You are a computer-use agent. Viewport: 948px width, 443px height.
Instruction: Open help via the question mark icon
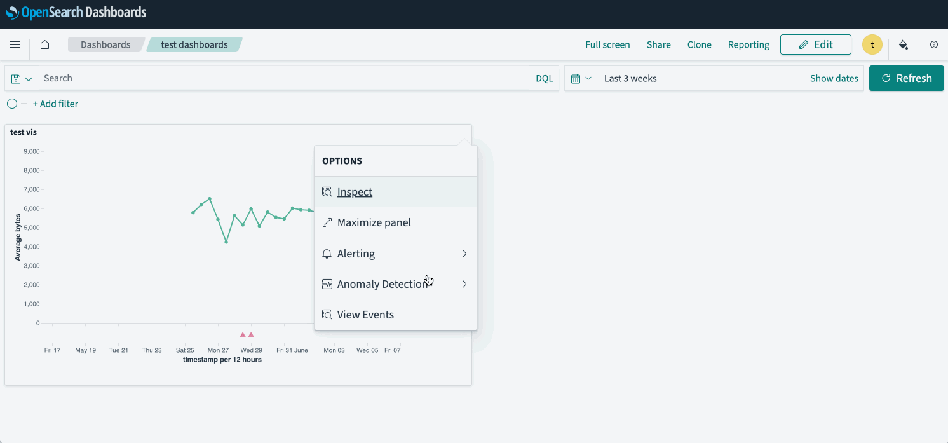pos(933,44)
